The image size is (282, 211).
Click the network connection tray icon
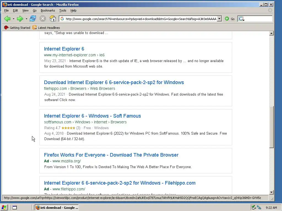point(259,208)
